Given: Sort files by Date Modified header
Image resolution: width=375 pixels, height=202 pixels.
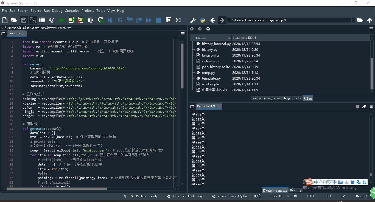Looking at the screenshot, I should click(x=301, y=38).
